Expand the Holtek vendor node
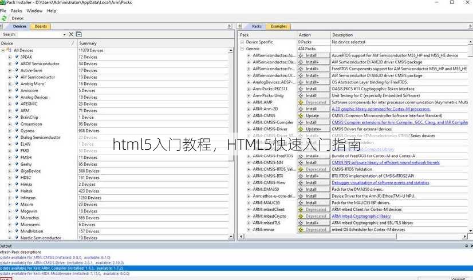The height and width of the screenshot is (280, 473). 10,191
